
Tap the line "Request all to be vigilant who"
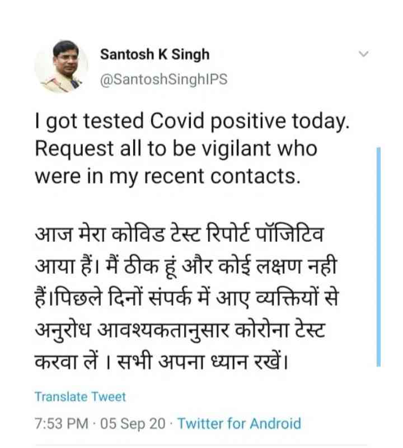coord(176,149)
